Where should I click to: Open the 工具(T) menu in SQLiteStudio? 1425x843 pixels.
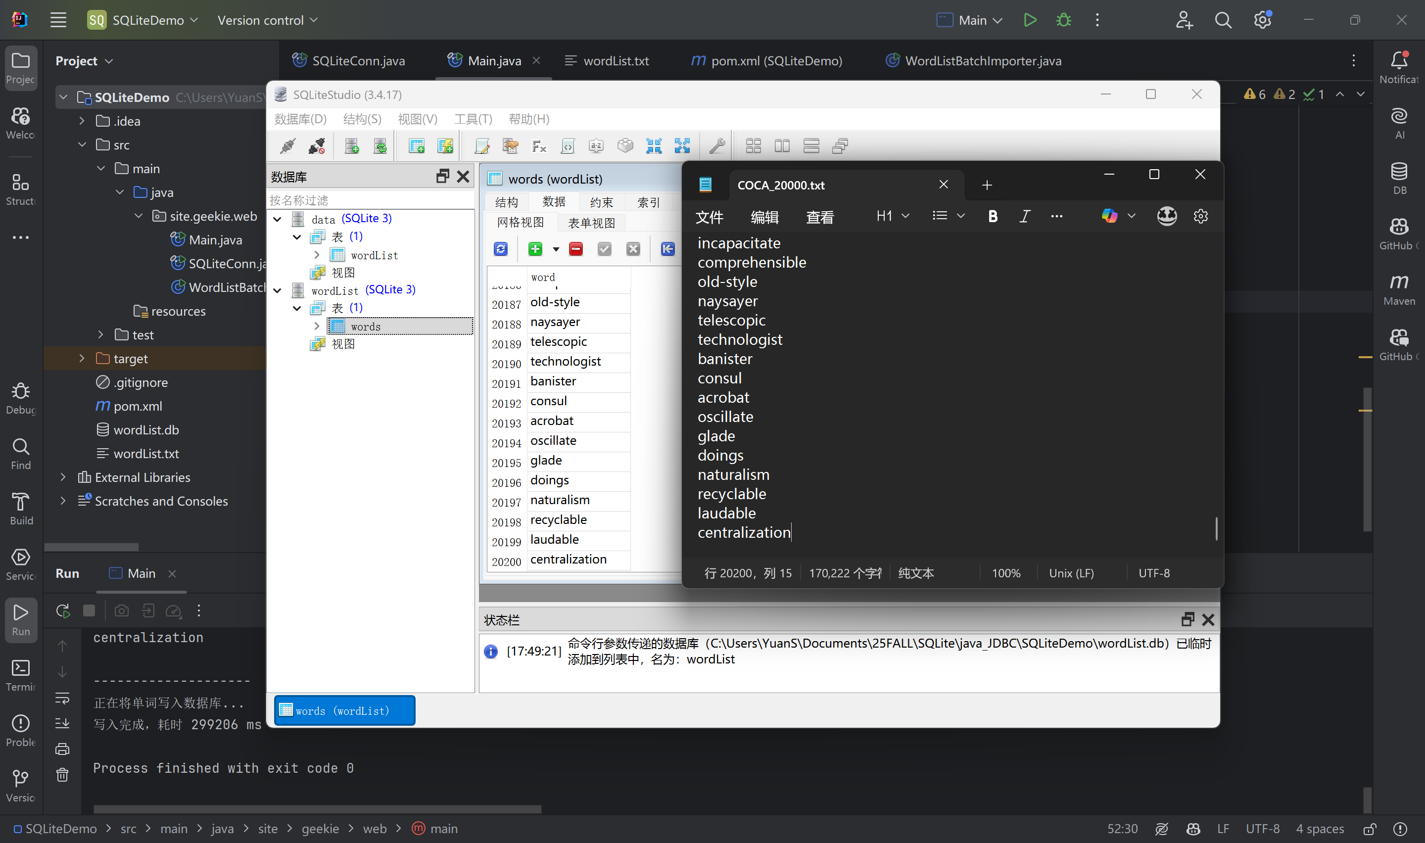click(473, 119)
